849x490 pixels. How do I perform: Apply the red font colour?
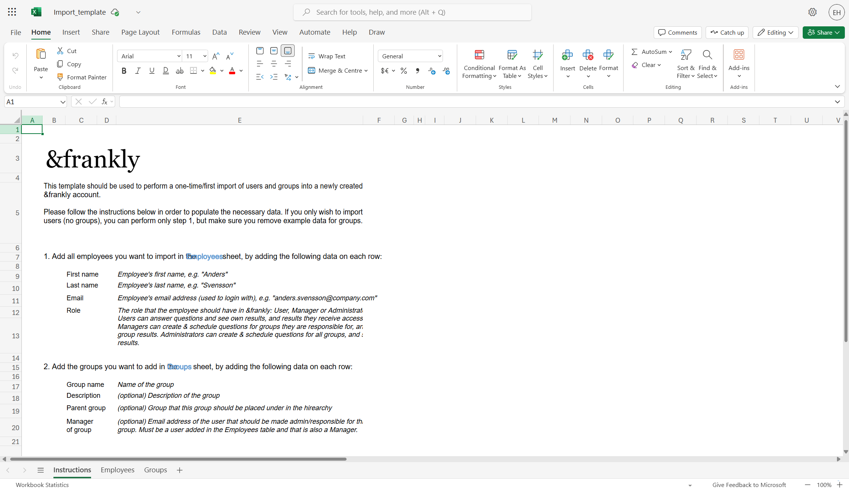click(x=232, y=71)
